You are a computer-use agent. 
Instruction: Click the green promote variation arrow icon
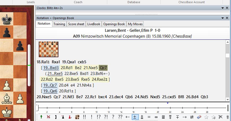click(x=41, y=117)
